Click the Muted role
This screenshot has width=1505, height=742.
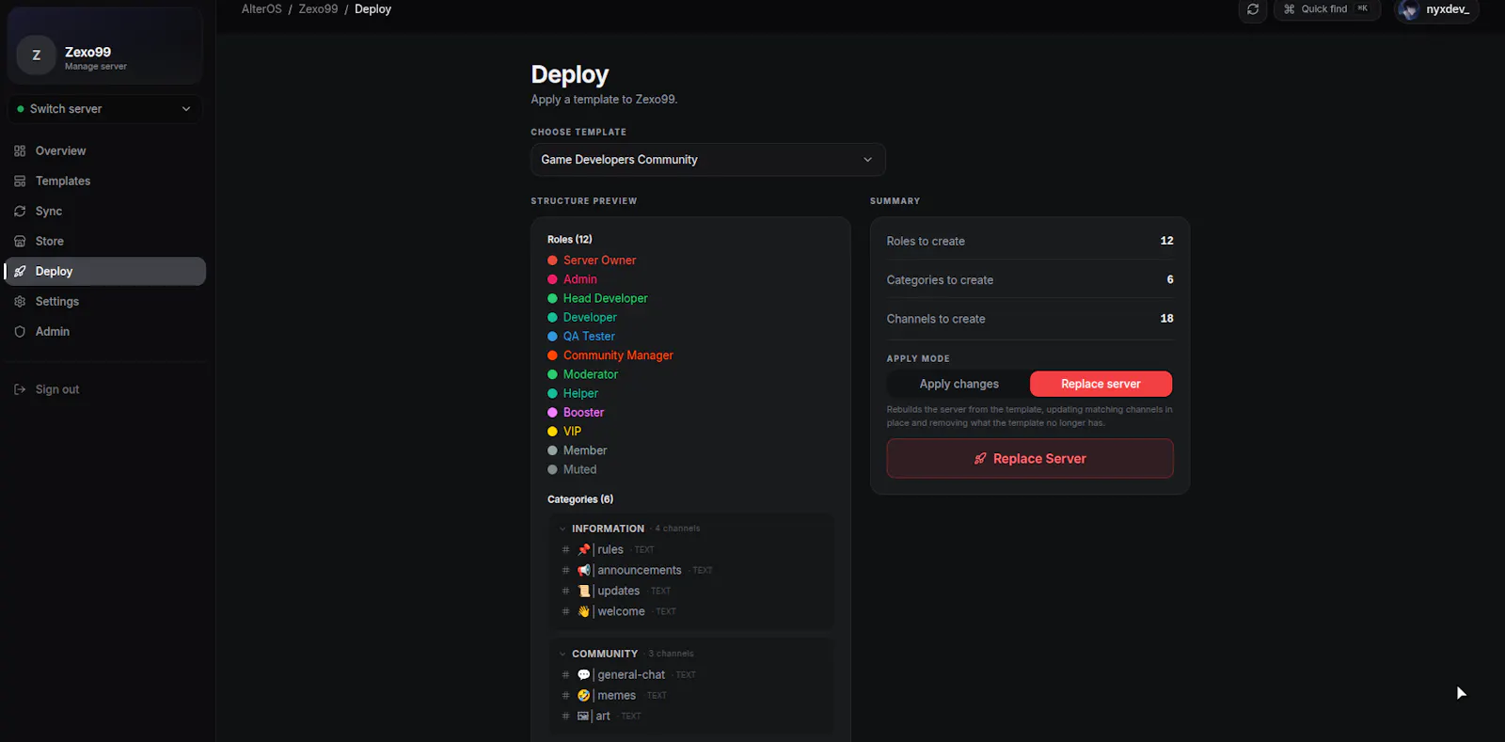click(x=579, y=469)
